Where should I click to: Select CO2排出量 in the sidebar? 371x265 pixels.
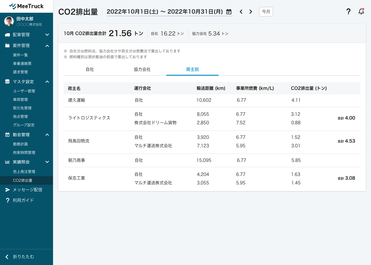26,180
